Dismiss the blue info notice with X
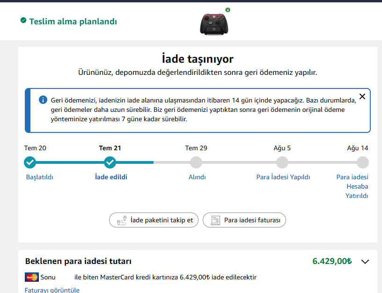Viewport: 382px width, 293px height. 362,96
